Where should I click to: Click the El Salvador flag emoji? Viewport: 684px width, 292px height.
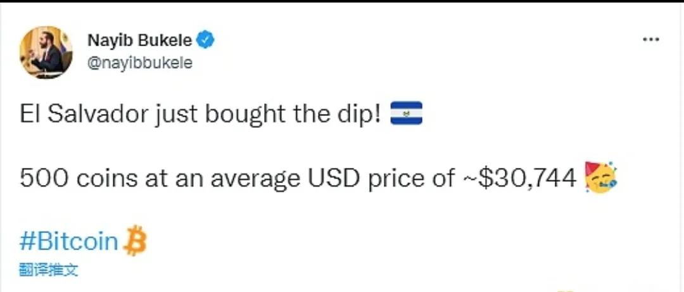coord(406,115)
